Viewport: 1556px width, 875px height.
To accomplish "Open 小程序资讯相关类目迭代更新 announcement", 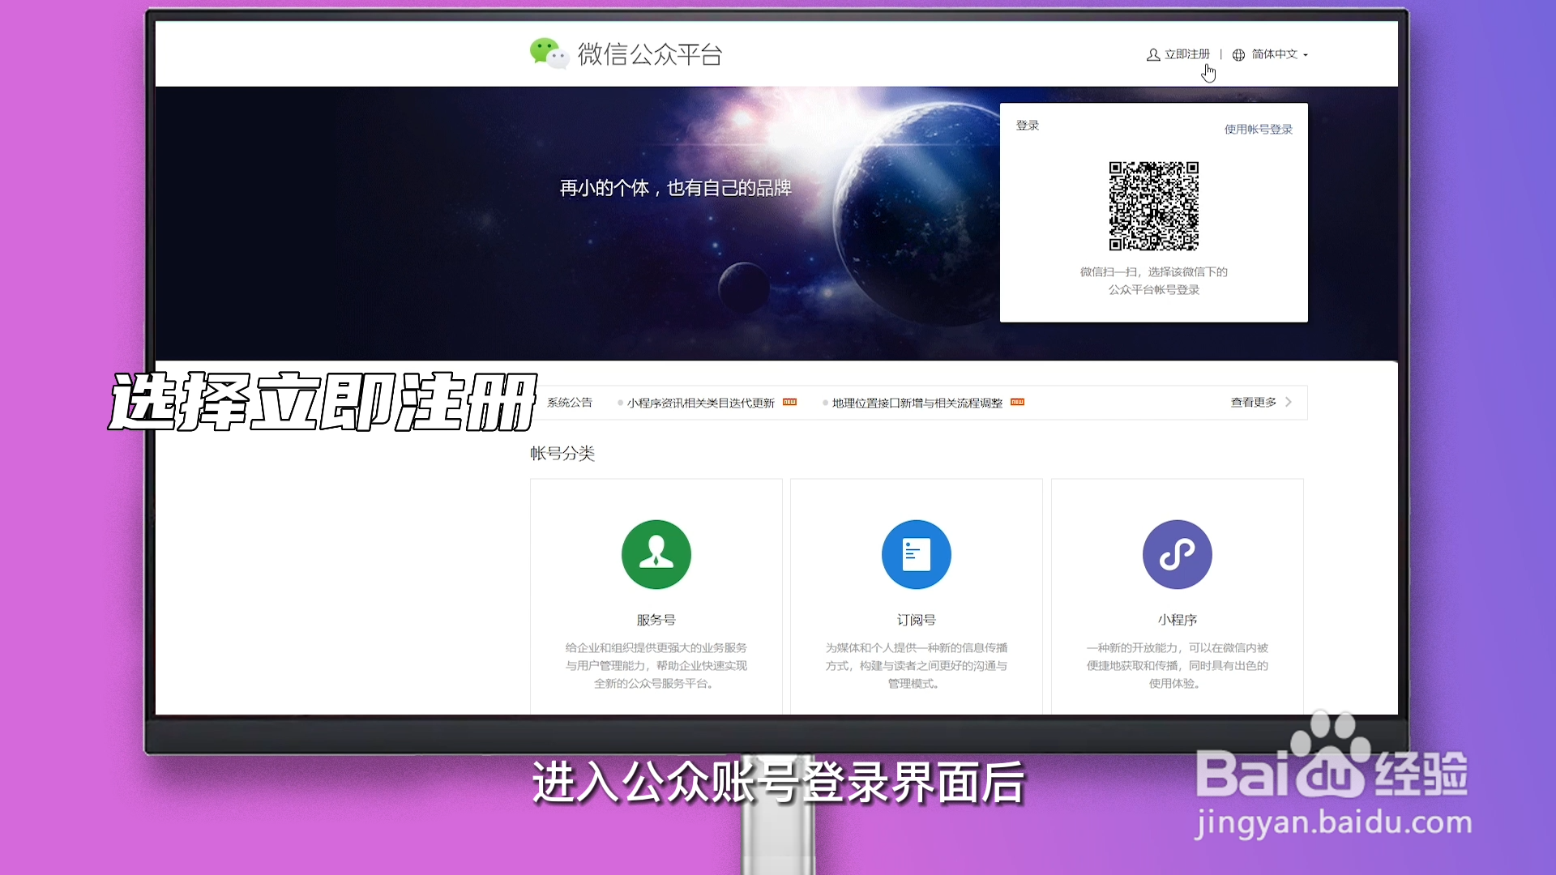I will click(700, 403).
